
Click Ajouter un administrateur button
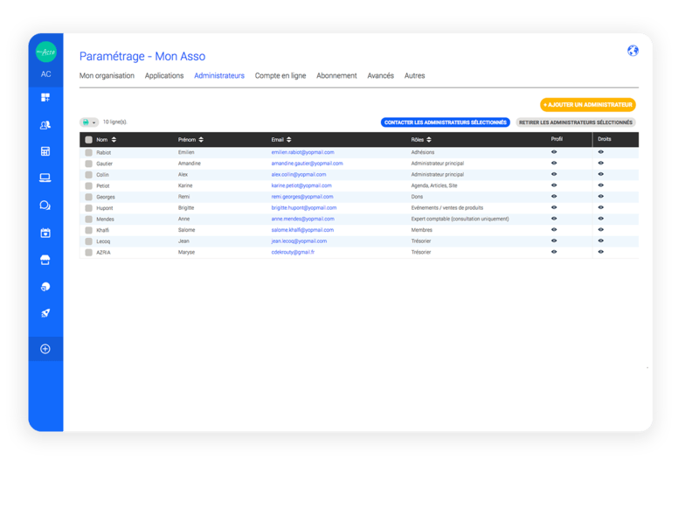(x=588, y=105)
